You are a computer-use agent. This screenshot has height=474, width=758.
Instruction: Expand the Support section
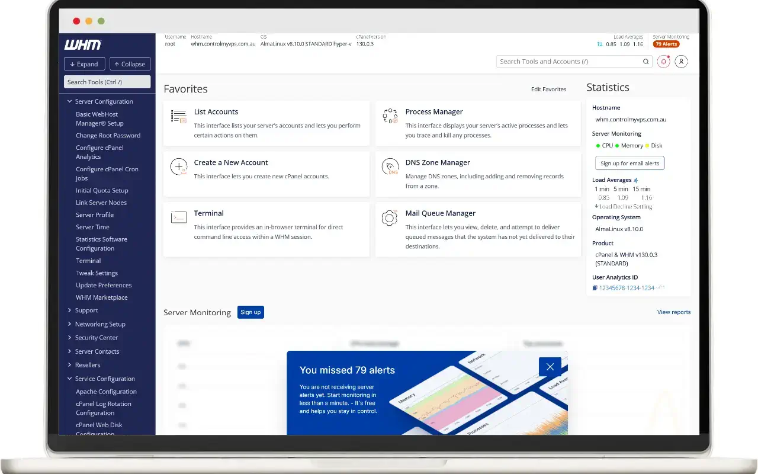[x=69, y=310]
